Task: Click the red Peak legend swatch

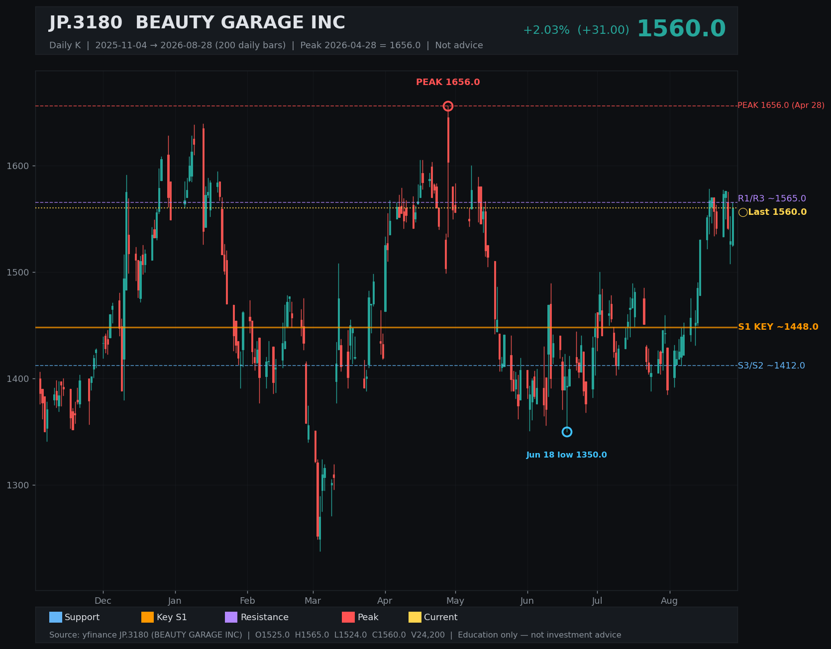Action: 348,617
